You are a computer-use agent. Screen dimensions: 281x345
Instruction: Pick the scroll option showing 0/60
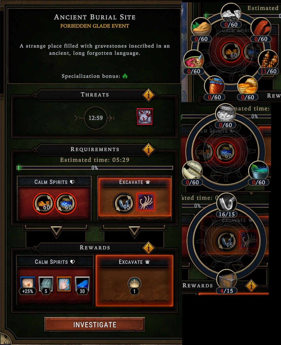192,174
